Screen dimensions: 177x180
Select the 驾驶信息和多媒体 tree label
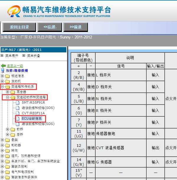24,177
